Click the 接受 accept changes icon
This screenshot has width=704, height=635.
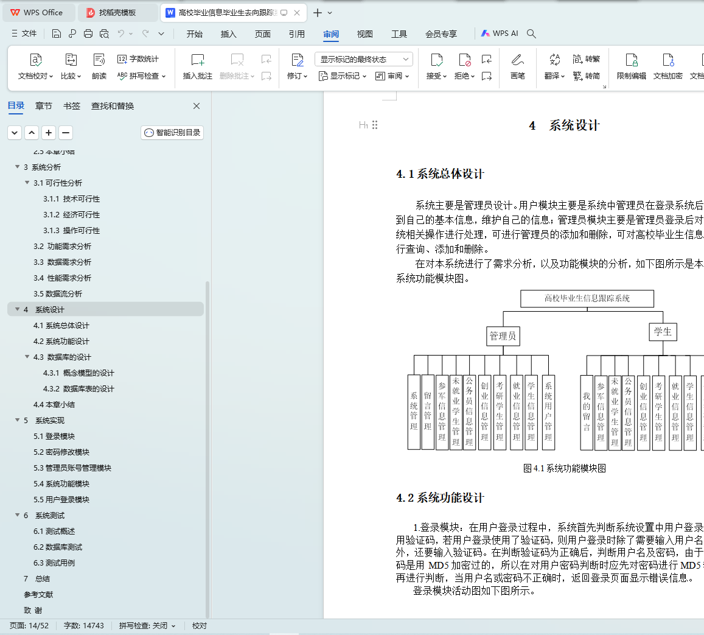coord(436,60)
